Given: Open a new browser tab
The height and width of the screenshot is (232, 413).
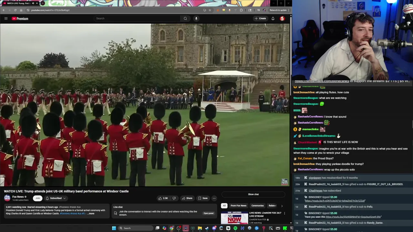Looking at the screenshot, I should [43, 3].
